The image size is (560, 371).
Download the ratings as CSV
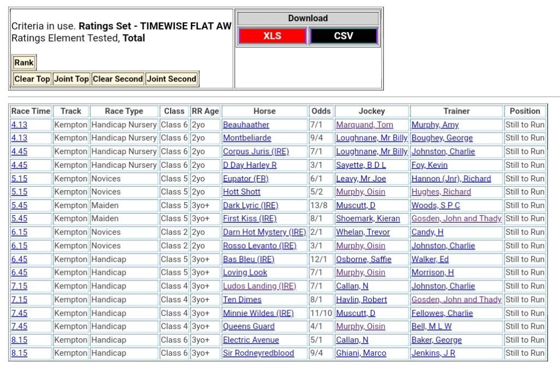(x=343, y=36)
